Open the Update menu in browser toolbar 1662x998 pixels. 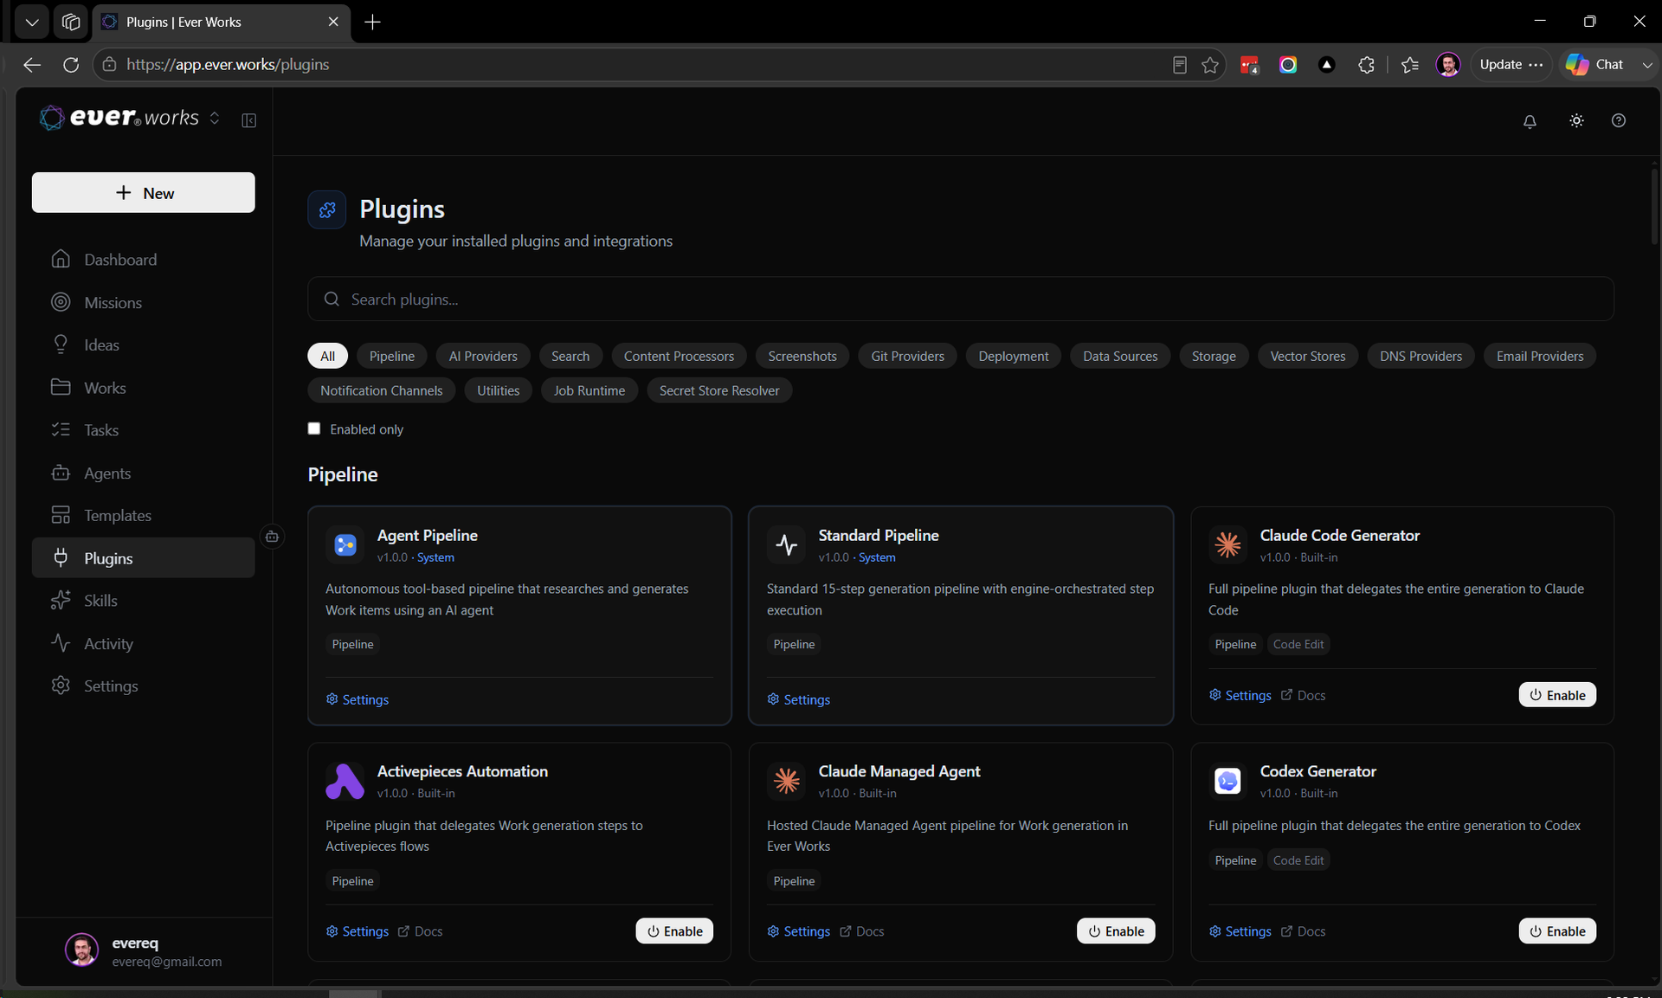click(1511, 65)
